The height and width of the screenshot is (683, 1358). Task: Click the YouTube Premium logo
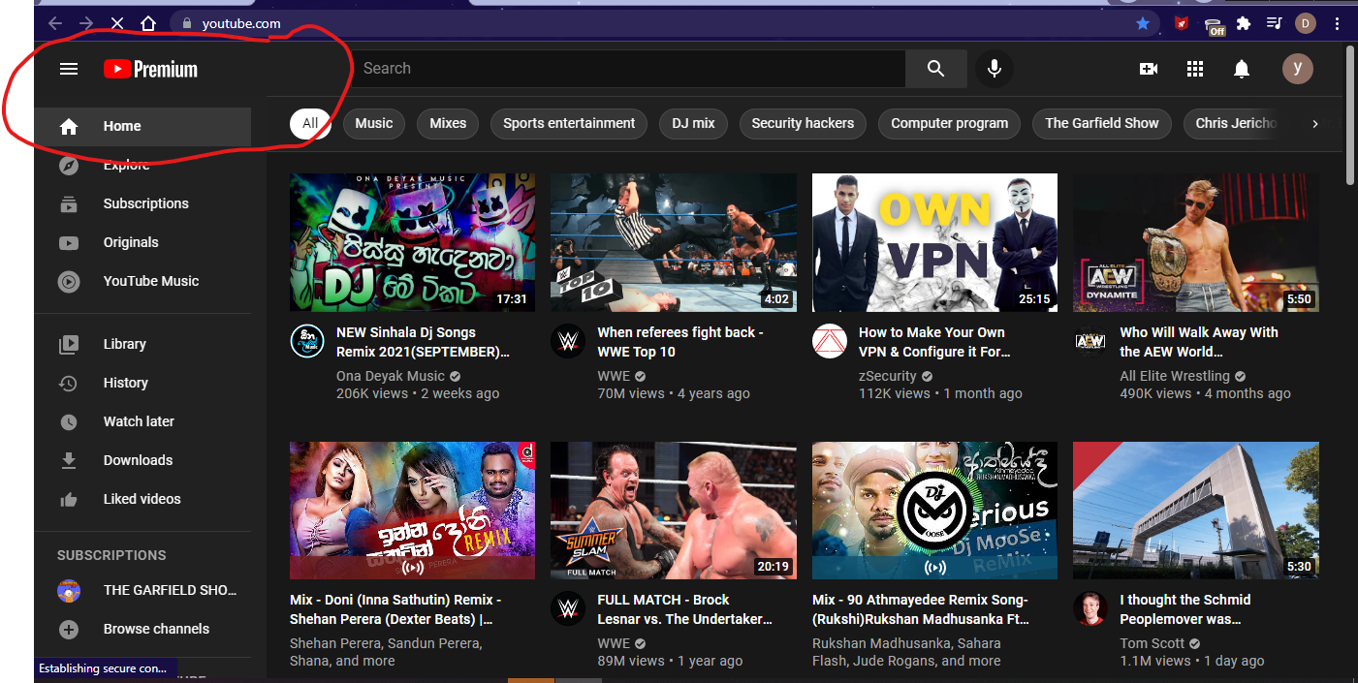[x=150, y=69]
